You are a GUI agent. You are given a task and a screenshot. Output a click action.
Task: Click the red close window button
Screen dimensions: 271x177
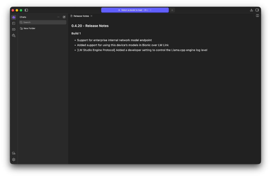[x=13, y=10]
